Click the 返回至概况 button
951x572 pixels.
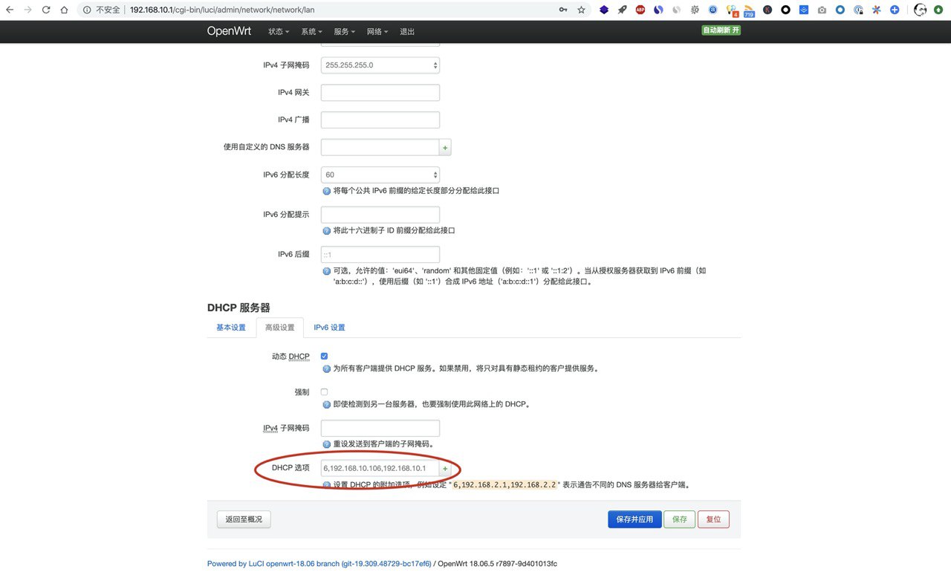[244, 519]
